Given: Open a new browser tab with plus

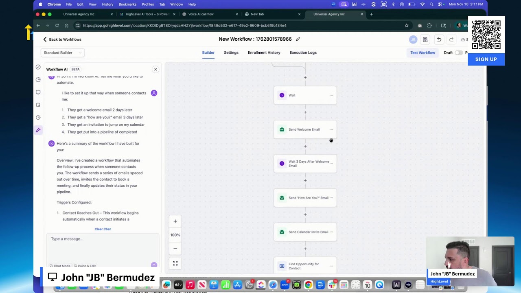Looking at the screenshot, I should point(371,14).
